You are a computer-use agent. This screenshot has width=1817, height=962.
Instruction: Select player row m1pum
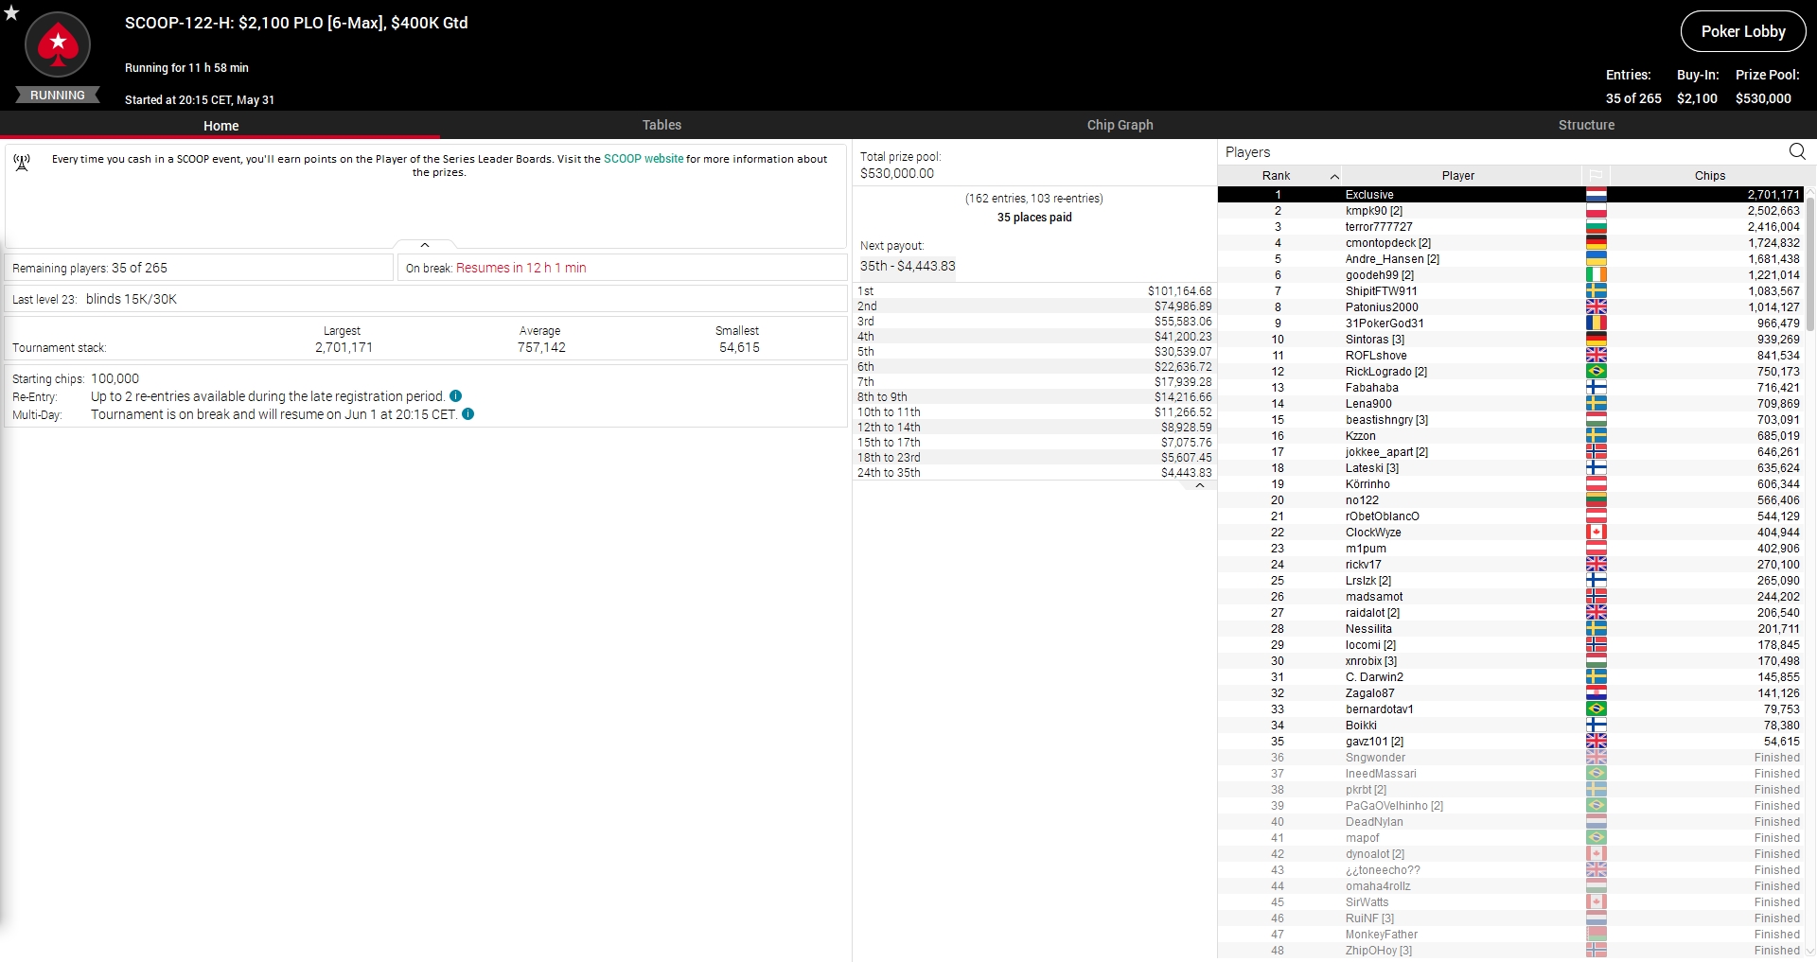[1510, 549]
